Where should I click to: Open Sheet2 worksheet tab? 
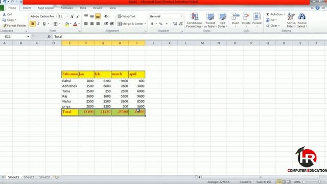tap(29, 177)
